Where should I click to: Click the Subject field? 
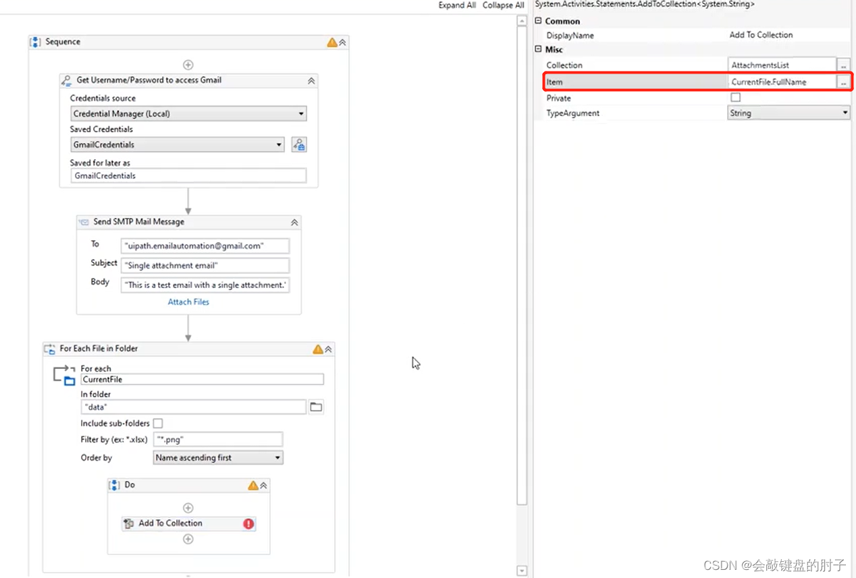coord(205,265)
